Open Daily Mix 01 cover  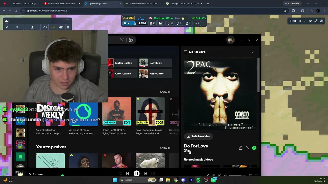point(117,111)
